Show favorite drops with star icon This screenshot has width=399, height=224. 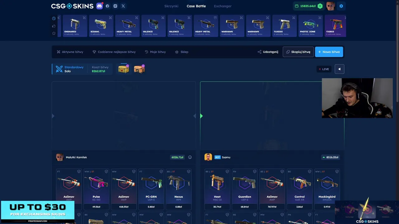coord(54,33)
